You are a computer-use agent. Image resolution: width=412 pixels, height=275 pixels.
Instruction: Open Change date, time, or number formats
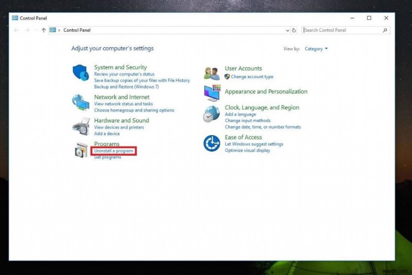(x=263, y=127)
